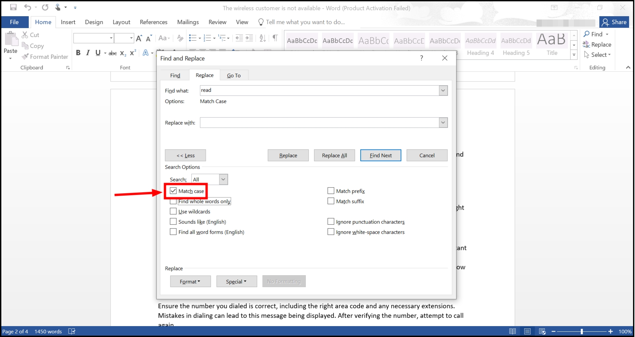Open the References ribbon tab
This screenshot has width=635, height=337.
(154, 22)
